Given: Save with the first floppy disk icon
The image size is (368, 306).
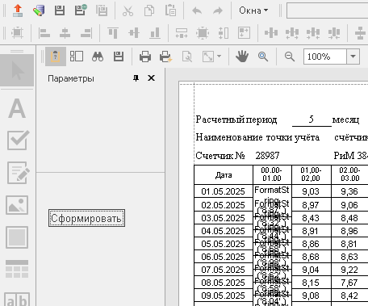Looking at the screenshot, I should (60, 10).
